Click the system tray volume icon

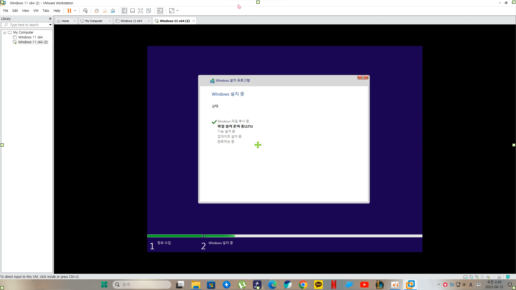464,285
